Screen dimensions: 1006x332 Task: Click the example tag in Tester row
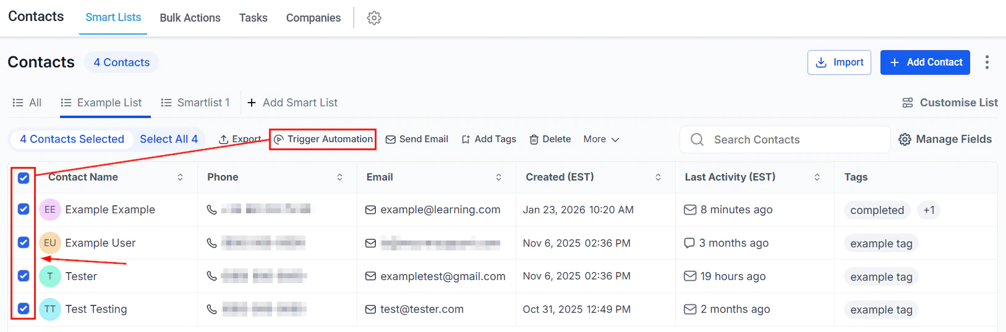[881, 277]
